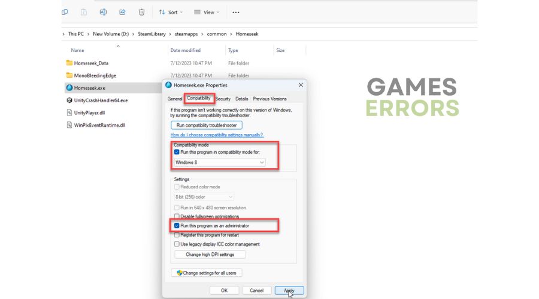
Task: Navigate to steamapps in breadcrumb
Action: pyautogui.click(x=186, y=34)
